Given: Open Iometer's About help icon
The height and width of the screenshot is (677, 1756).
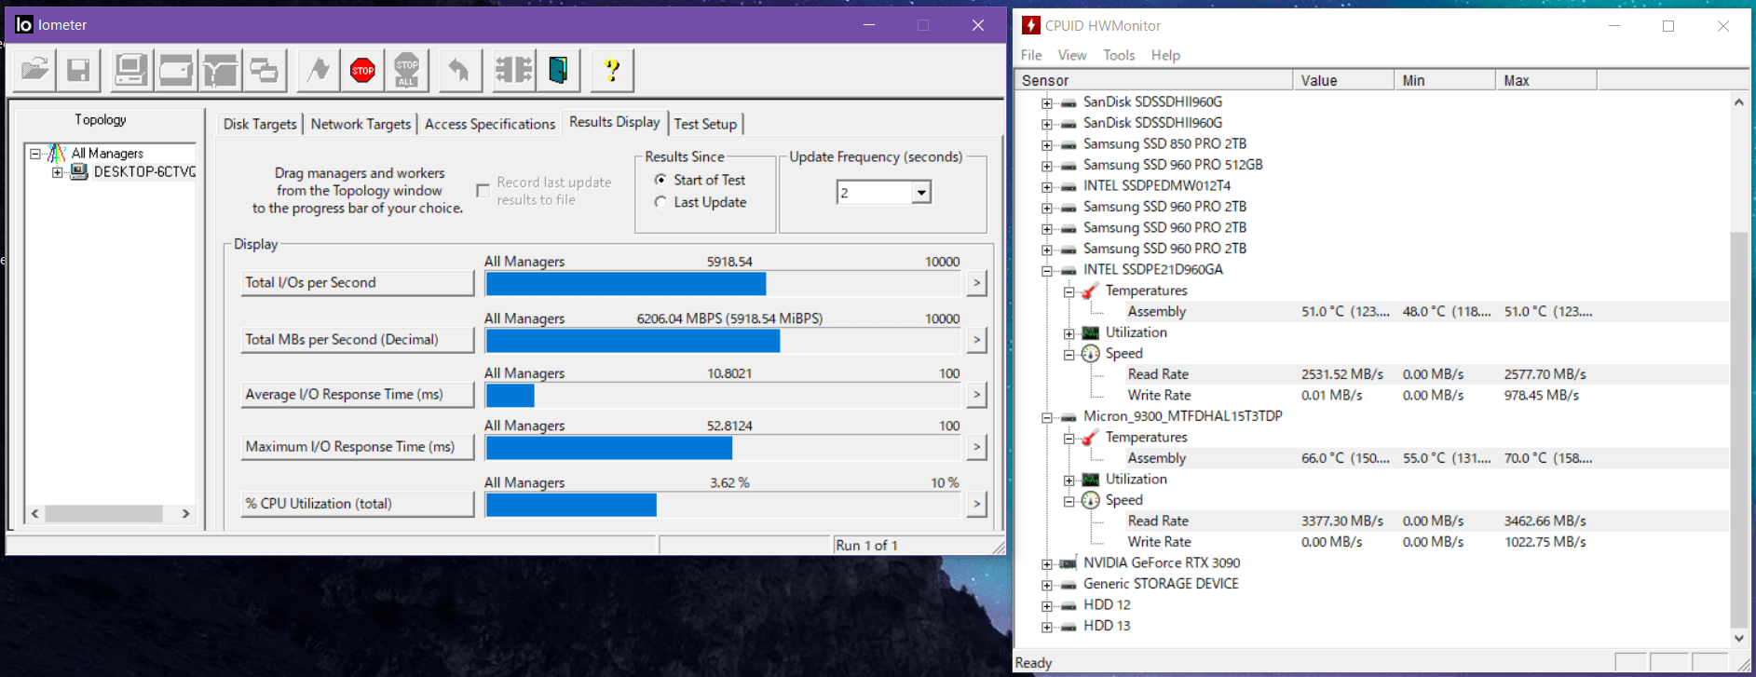Looking at the screenshot, I should pyautogui.click(x=612, y=70).
